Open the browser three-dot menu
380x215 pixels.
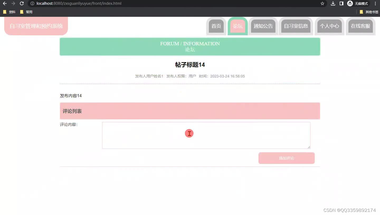(x=376, y=3)
